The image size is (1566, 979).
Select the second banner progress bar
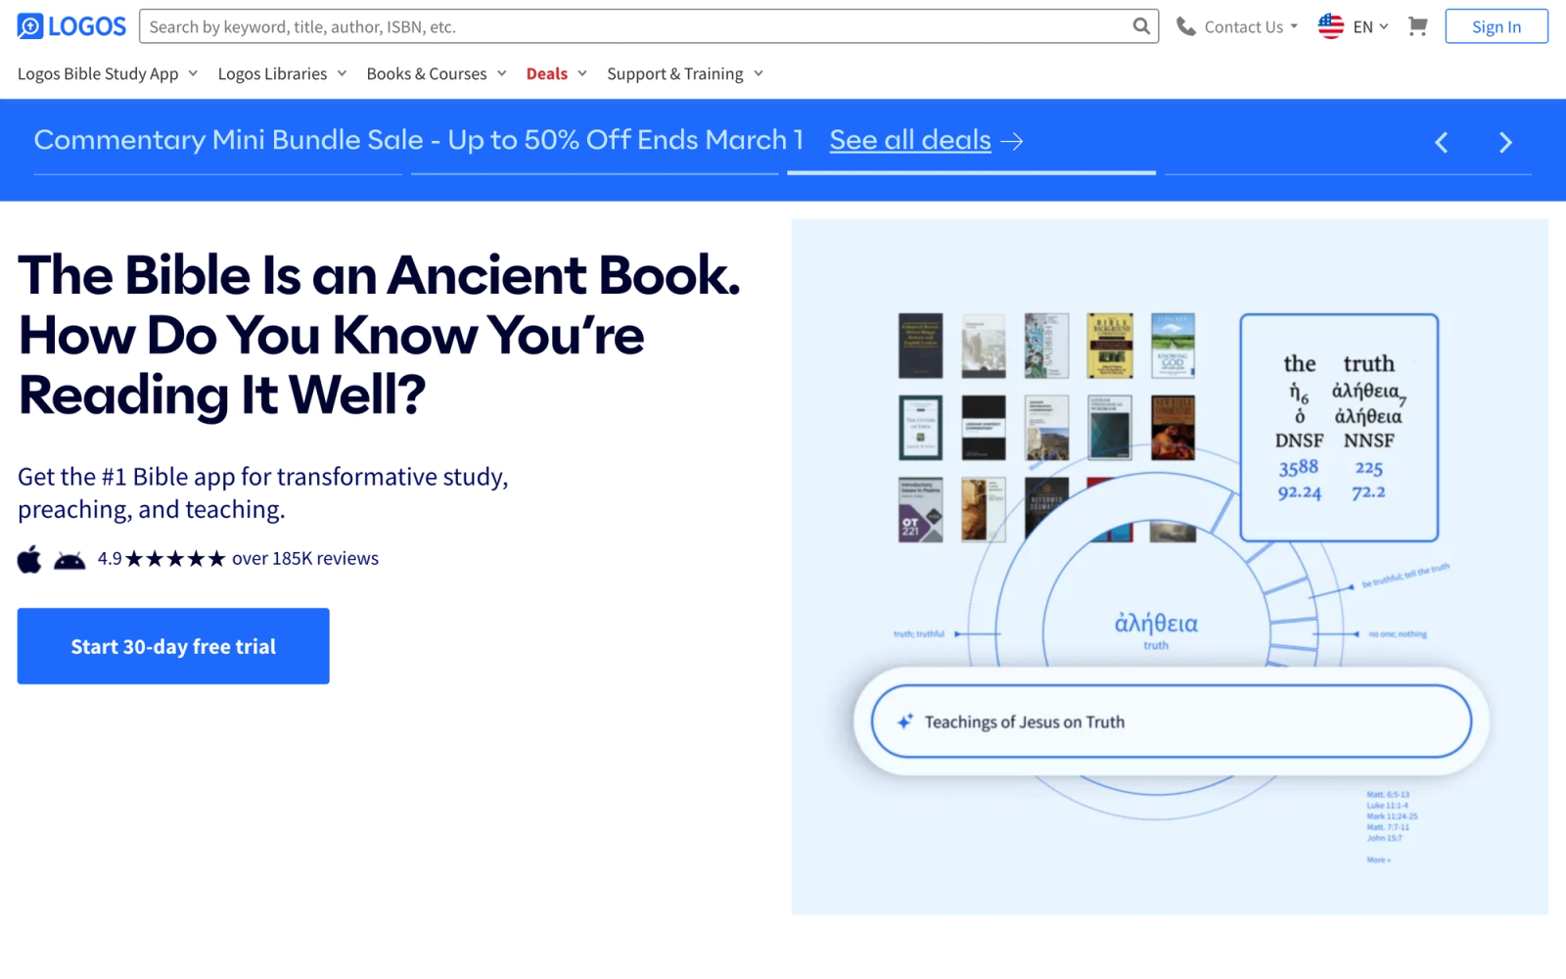(594, 174)
